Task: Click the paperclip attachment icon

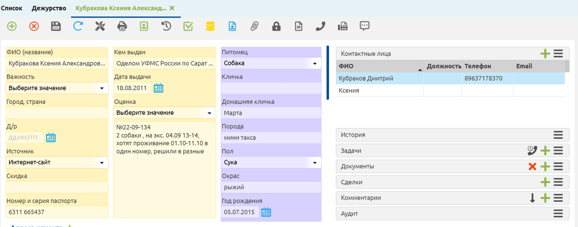Action: pyautogui.click(x=254, y=26)
